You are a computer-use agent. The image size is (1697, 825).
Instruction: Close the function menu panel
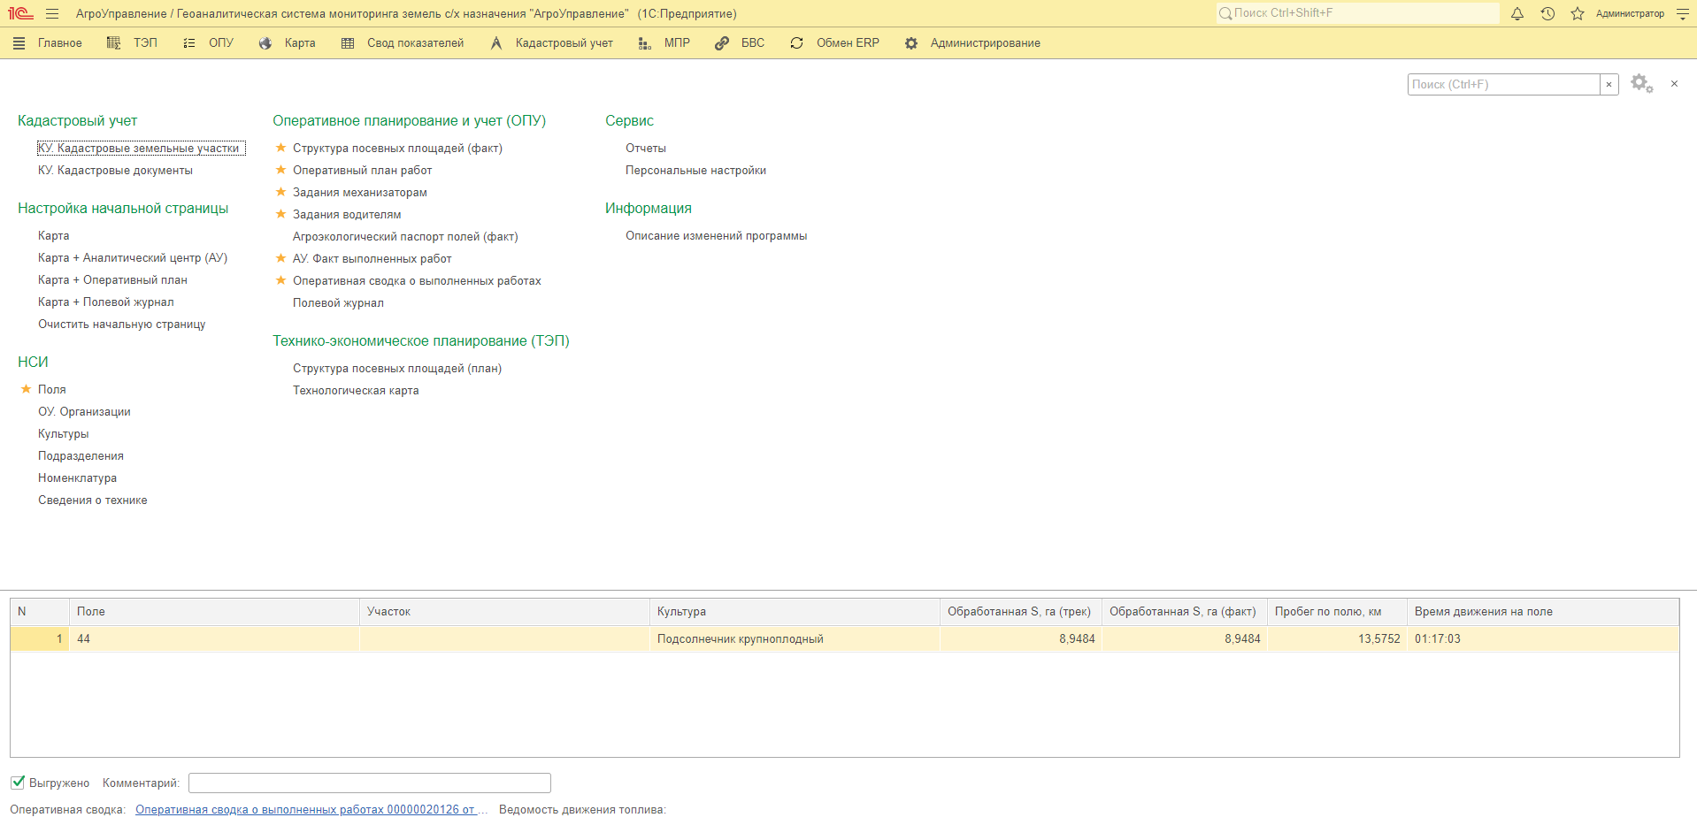coord(1674,84)
